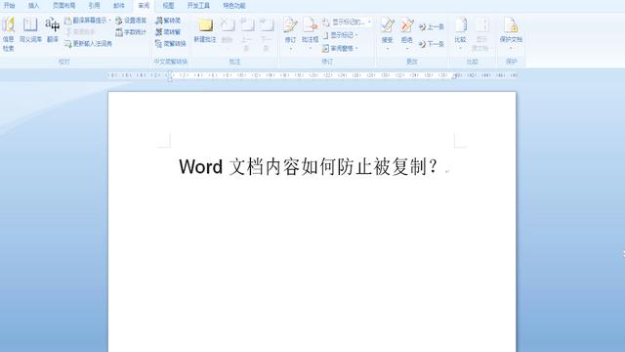Image resolution: width=625 pixels, height=352 pixels.
Task: Select the active 审阅 (Review) tab
Action: (x=144, y=6)
